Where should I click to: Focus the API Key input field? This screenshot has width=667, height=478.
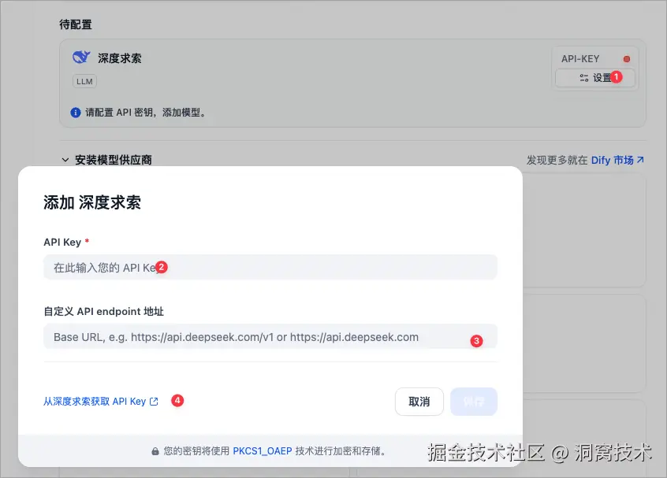(270, 267)
